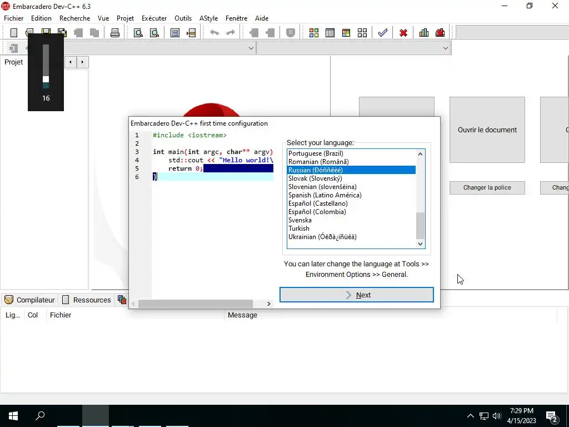
Task: Open the Recherche menu
Action: click(75, 18)
